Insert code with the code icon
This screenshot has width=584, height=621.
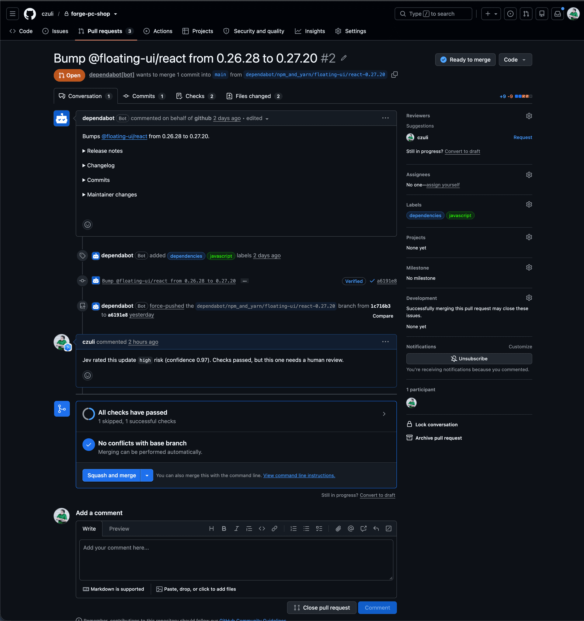pos(262,528)
